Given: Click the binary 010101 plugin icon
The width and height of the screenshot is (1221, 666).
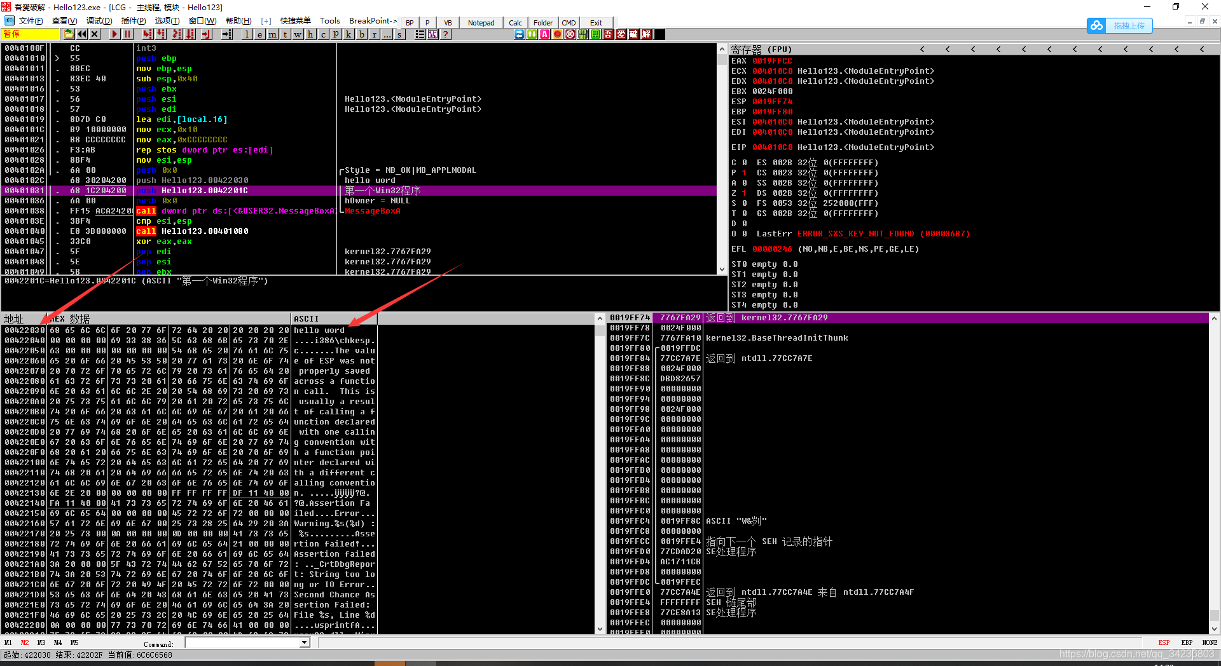Looking at the screenshot, I should pos(583,34).
